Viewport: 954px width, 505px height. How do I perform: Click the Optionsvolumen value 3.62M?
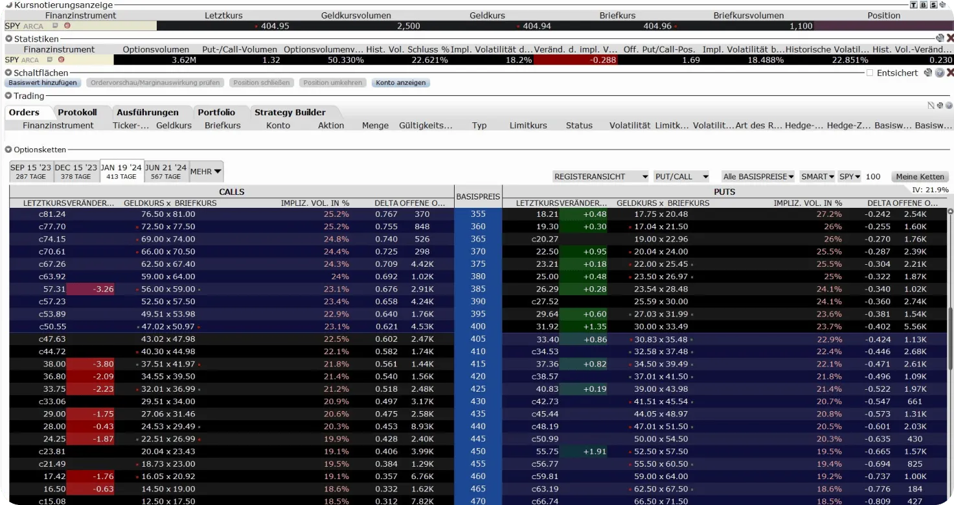(184, 60)
